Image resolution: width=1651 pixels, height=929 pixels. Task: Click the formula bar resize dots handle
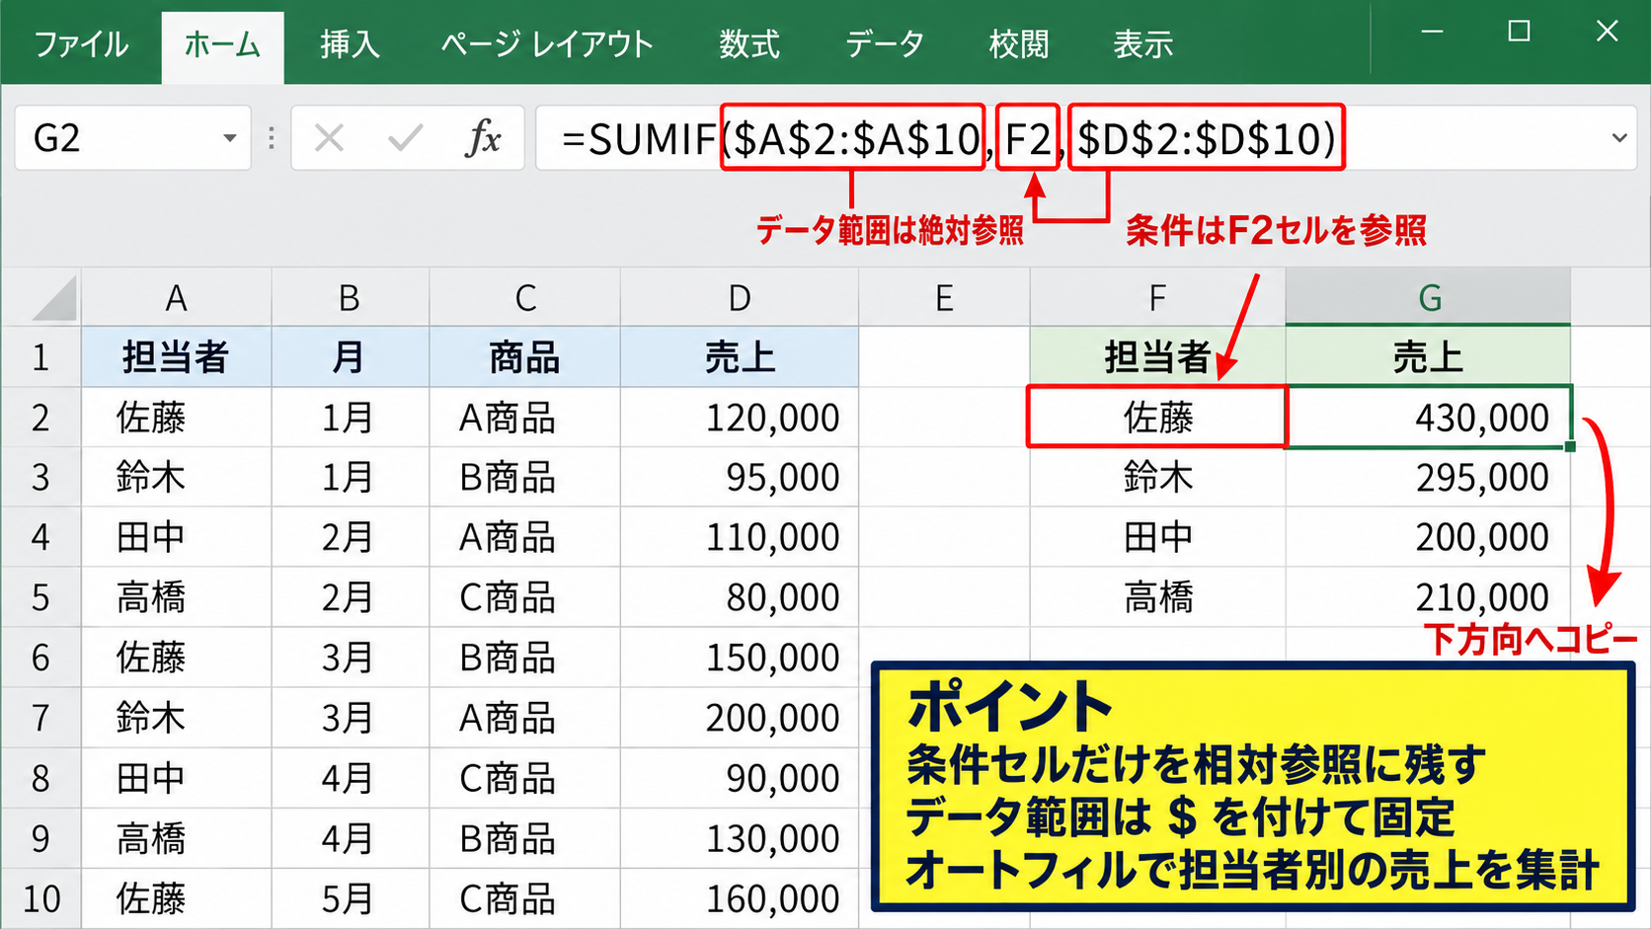[x=272, y=138]
